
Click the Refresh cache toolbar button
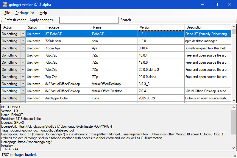(x=15, y=20)
